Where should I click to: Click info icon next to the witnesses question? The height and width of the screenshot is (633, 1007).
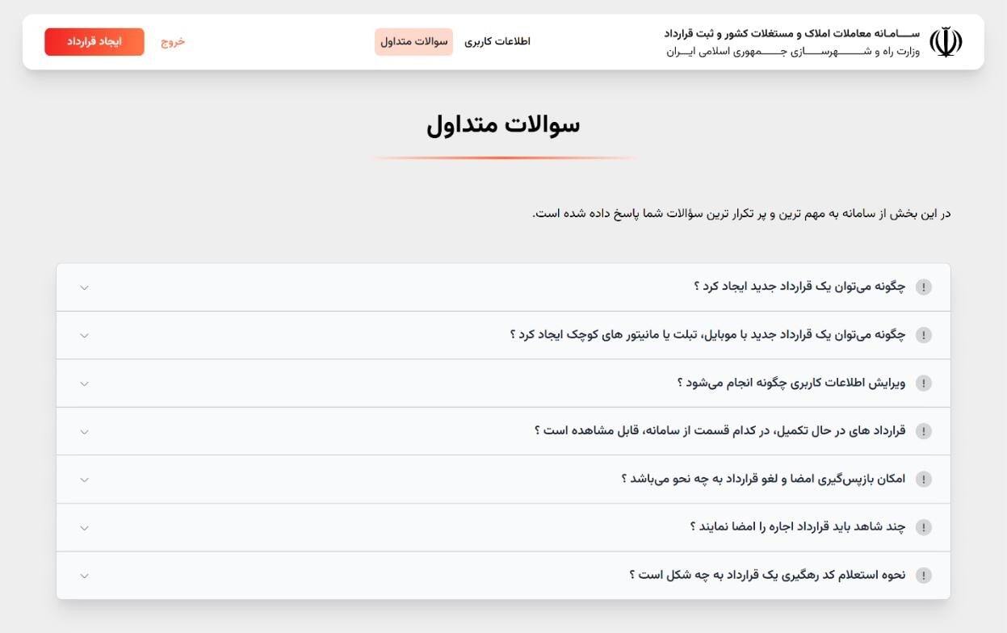click(x=924, y=526)
